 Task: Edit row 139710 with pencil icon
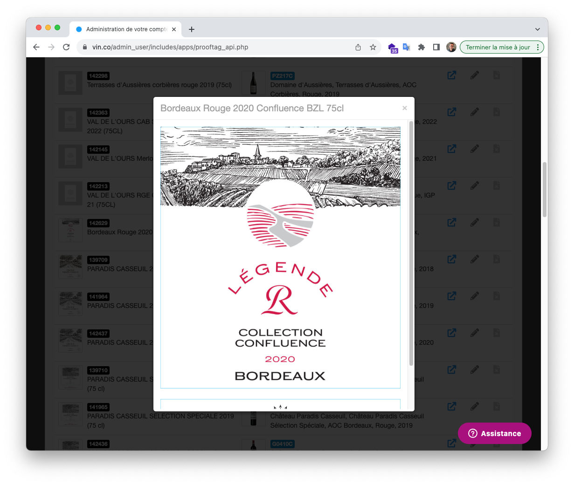(x=475, y=369)
